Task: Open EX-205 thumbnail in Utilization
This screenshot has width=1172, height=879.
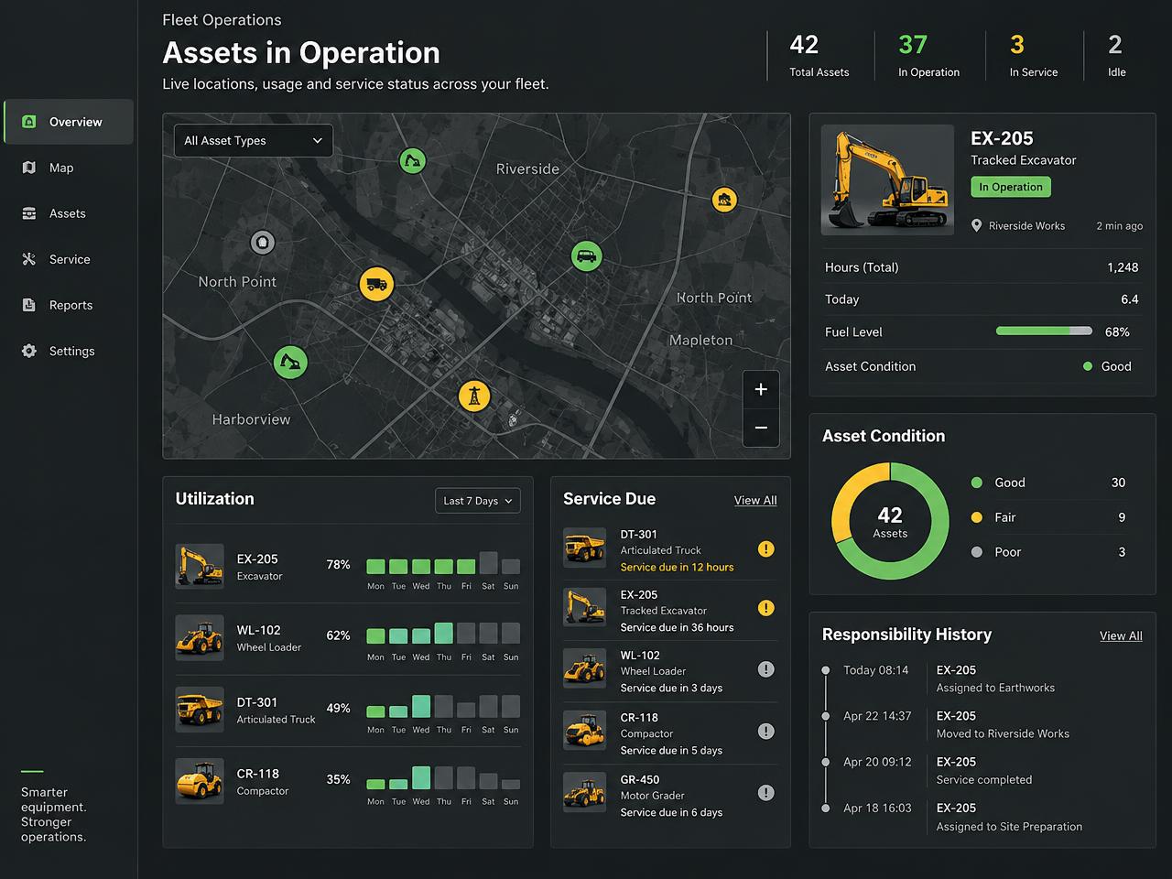Action: click(x=200, y=566)
